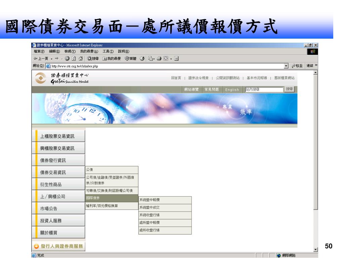Select 上櫃股票交易資訊 in the sidebar
Image resolution: width=344 pixels, height=258 pixels.
click(58, 136)
